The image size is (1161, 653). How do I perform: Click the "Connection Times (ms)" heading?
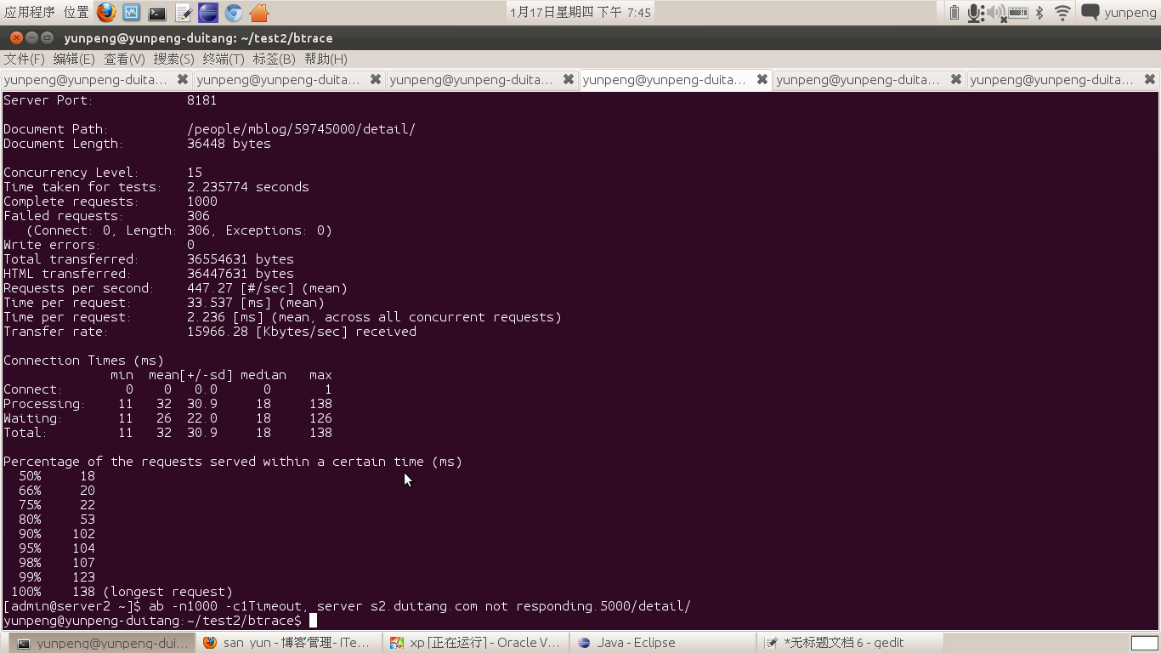pos(83,361)
